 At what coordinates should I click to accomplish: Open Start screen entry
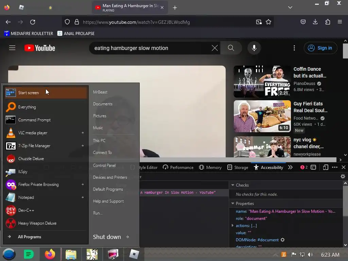point(46,92)
